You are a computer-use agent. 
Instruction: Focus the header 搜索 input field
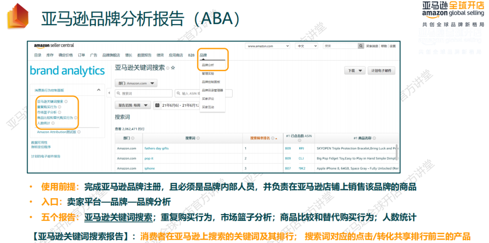pos(340,46)
